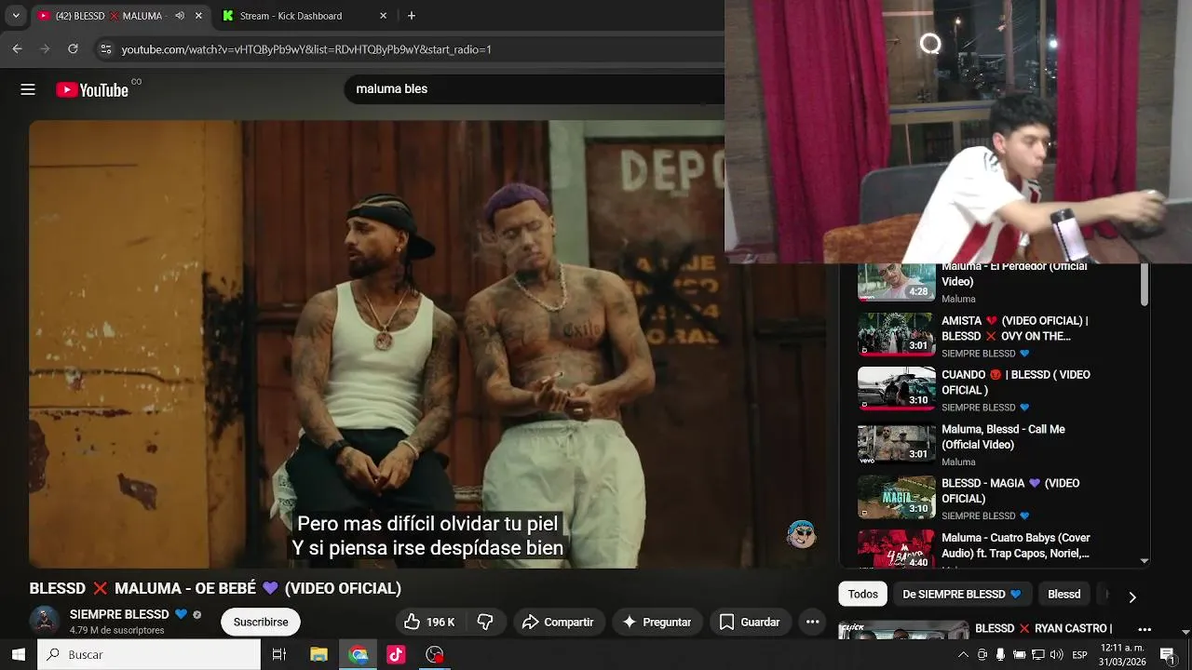
Task: Click the browser back arrow
Action: (x=17, y=48)
